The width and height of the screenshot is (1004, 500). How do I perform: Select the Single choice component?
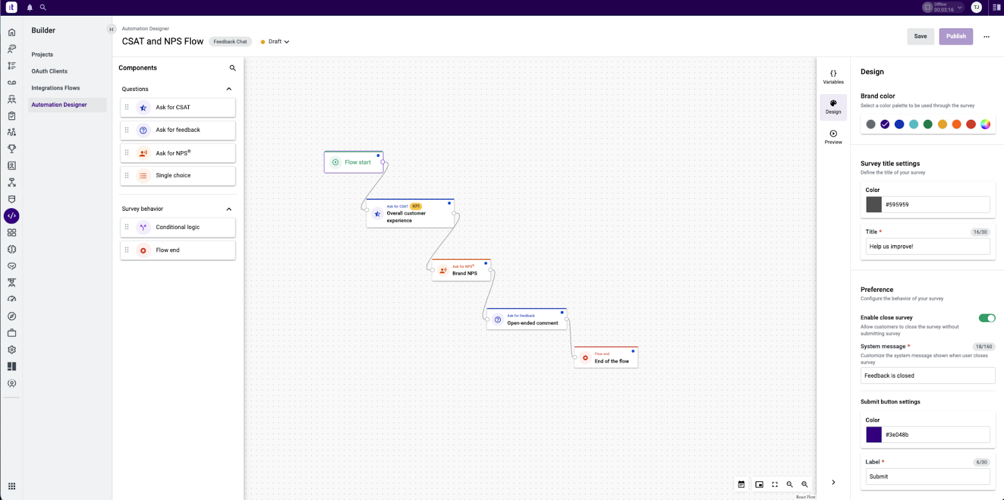click(178, 176)
